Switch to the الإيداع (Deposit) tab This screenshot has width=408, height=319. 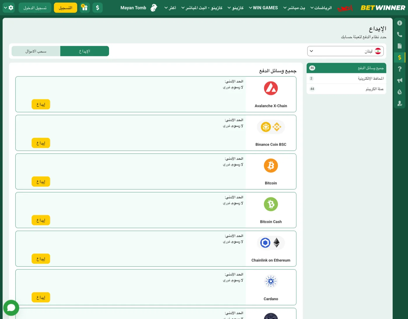coord(85,51)
